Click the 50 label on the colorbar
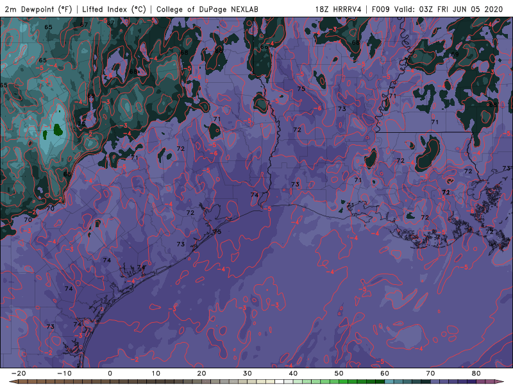The height and width of the screenshot is (385, 513). pos(339,373)
